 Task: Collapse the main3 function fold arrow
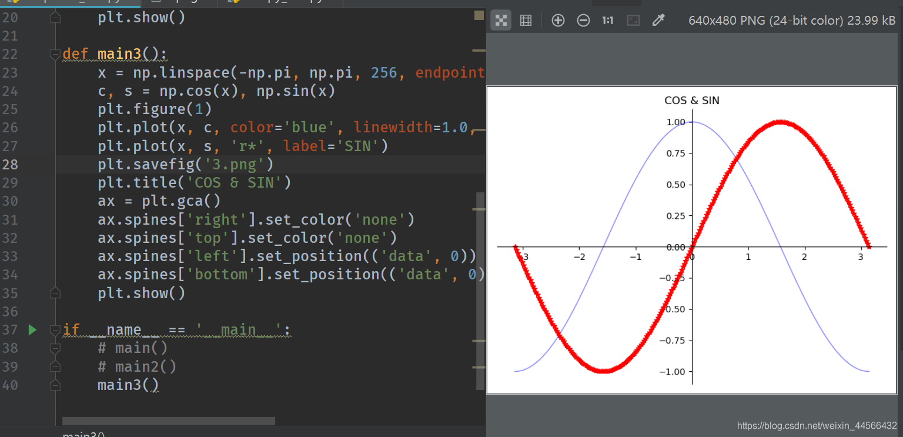[55, 54]
